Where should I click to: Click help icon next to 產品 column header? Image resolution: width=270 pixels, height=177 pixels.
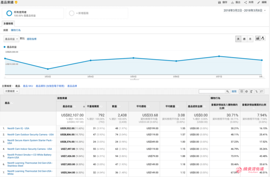12,103
